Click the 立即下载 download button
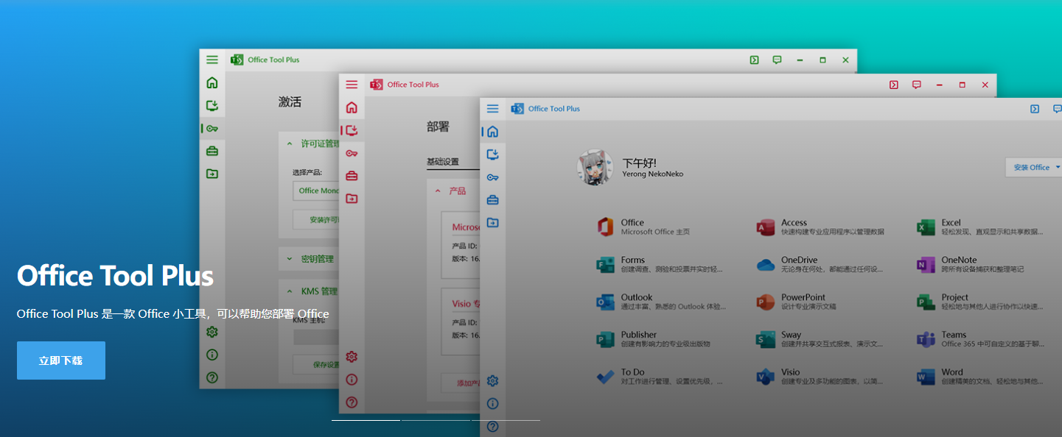Viewport: 1062px width, 437px height. coord(61,360)
